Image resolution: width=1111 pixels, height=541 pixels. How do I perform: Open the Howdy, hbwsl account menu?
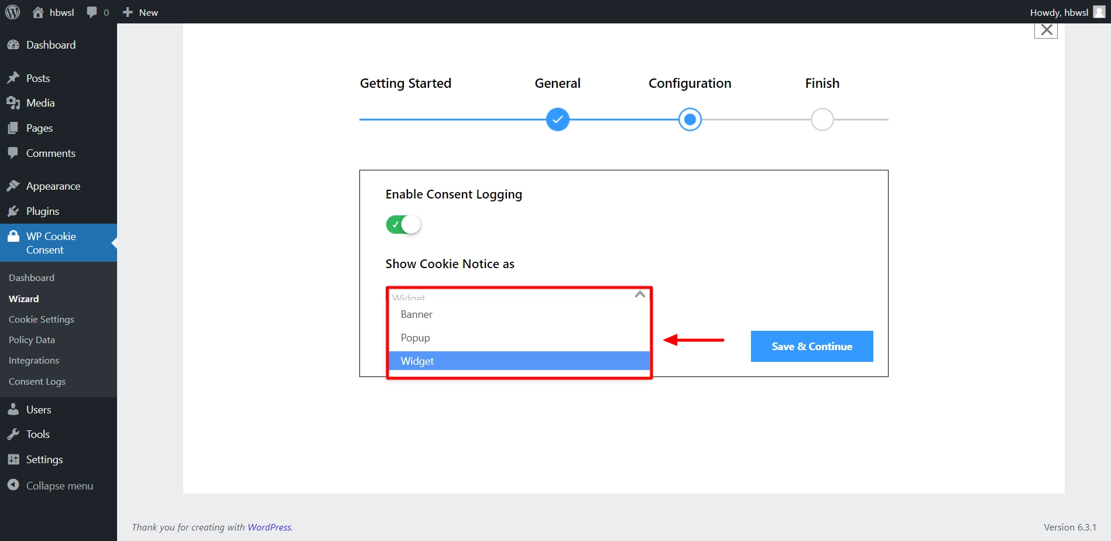point(1059,12)
